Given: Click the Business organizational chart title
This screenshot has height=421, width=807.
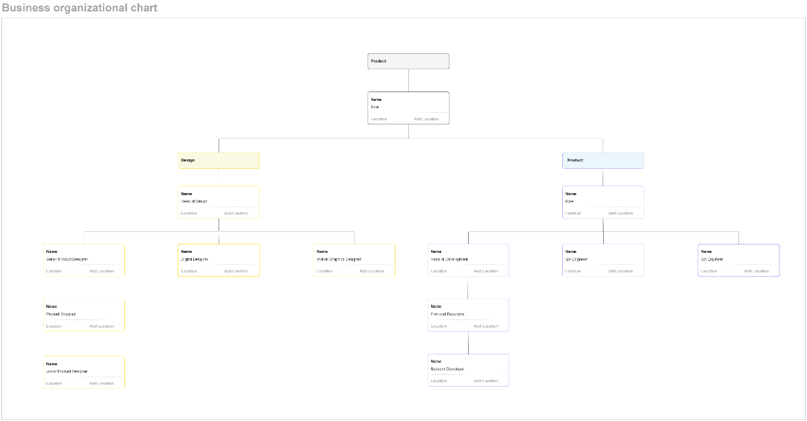Looking at the screenshot, I should (x=80, y=8).
